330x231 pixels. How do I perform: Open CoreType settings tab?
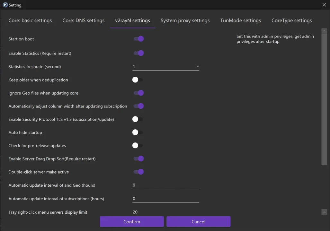pos(291,21)
